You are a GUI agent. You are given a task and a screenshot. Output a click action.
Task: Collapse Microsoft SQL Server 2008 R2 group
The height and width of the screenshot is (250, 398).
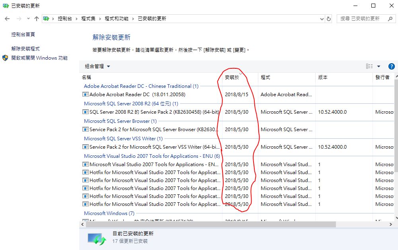click(131, 104)
